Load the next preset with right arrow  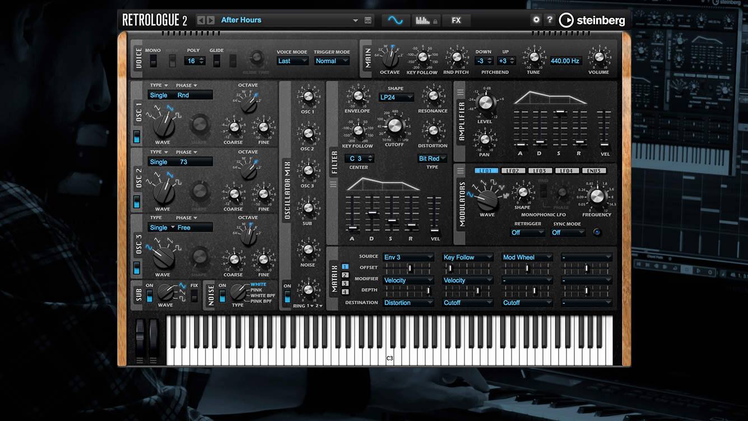click(211, 20)
